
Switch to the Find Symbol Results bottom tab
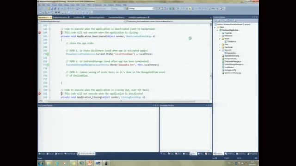(x=86, y=154)
